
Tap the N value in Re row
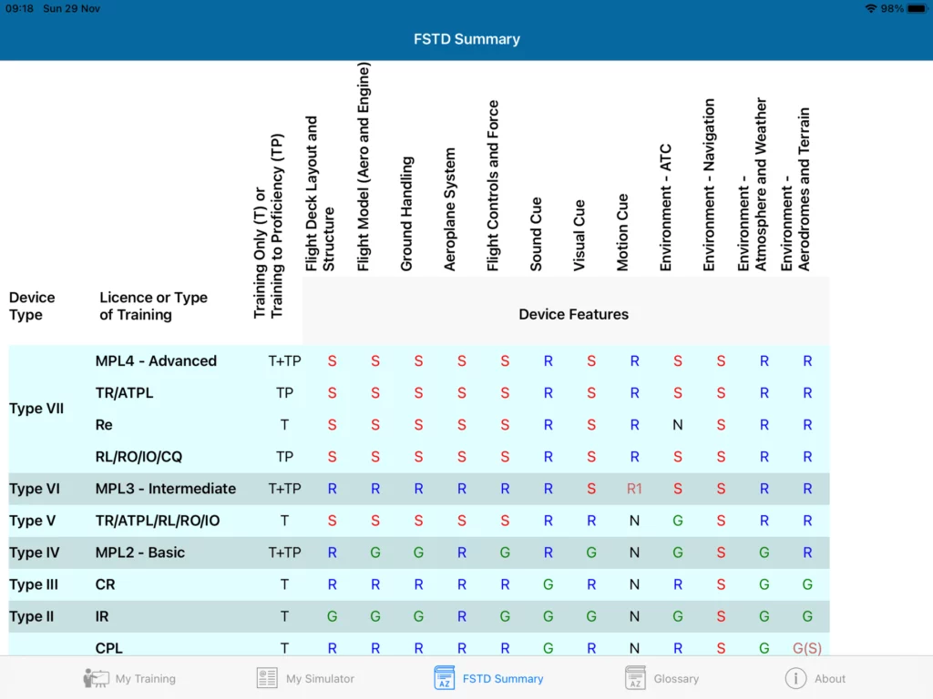click(677, 425)
